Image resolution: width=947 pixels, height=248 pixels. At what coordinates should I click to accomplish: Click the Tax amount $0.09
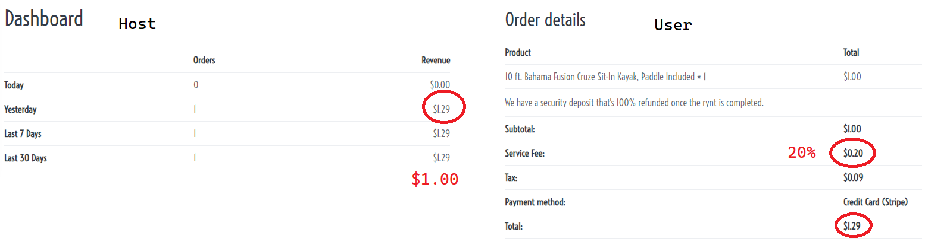[x=853, y=177]
